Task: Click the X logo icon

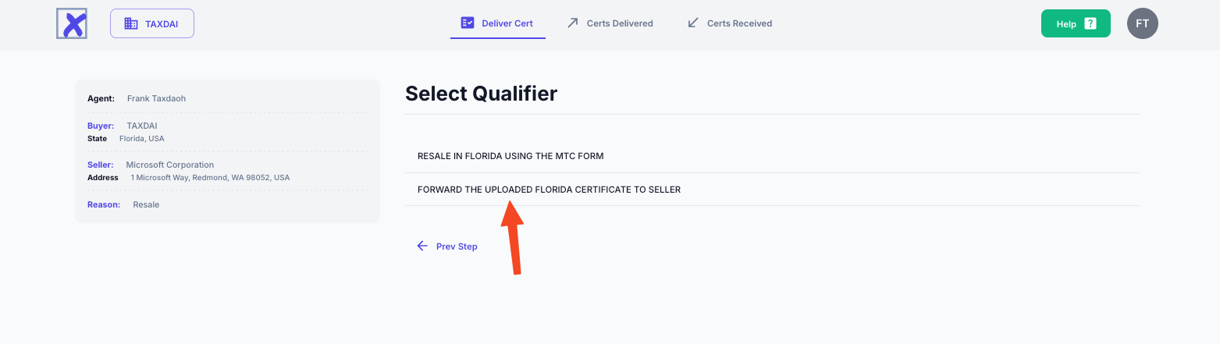Action: tap(72, 23)
